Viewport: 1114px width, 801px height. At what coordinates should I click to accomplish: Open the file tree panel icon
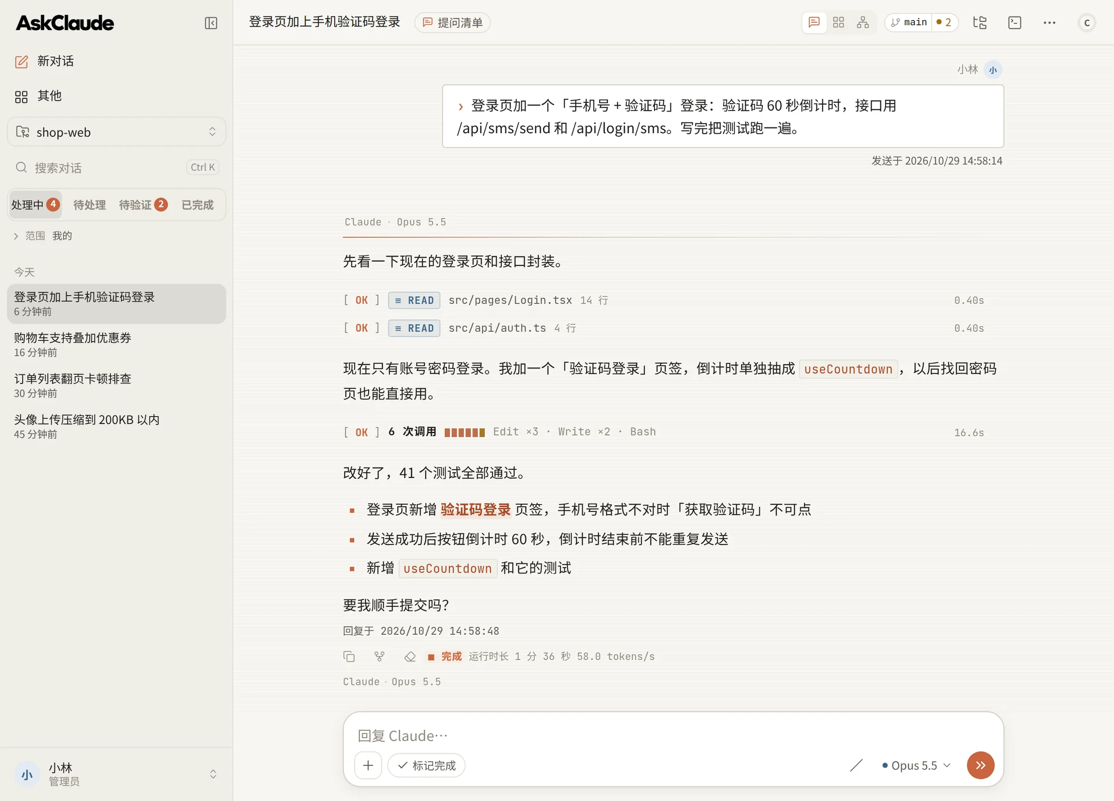coord(980,23)
